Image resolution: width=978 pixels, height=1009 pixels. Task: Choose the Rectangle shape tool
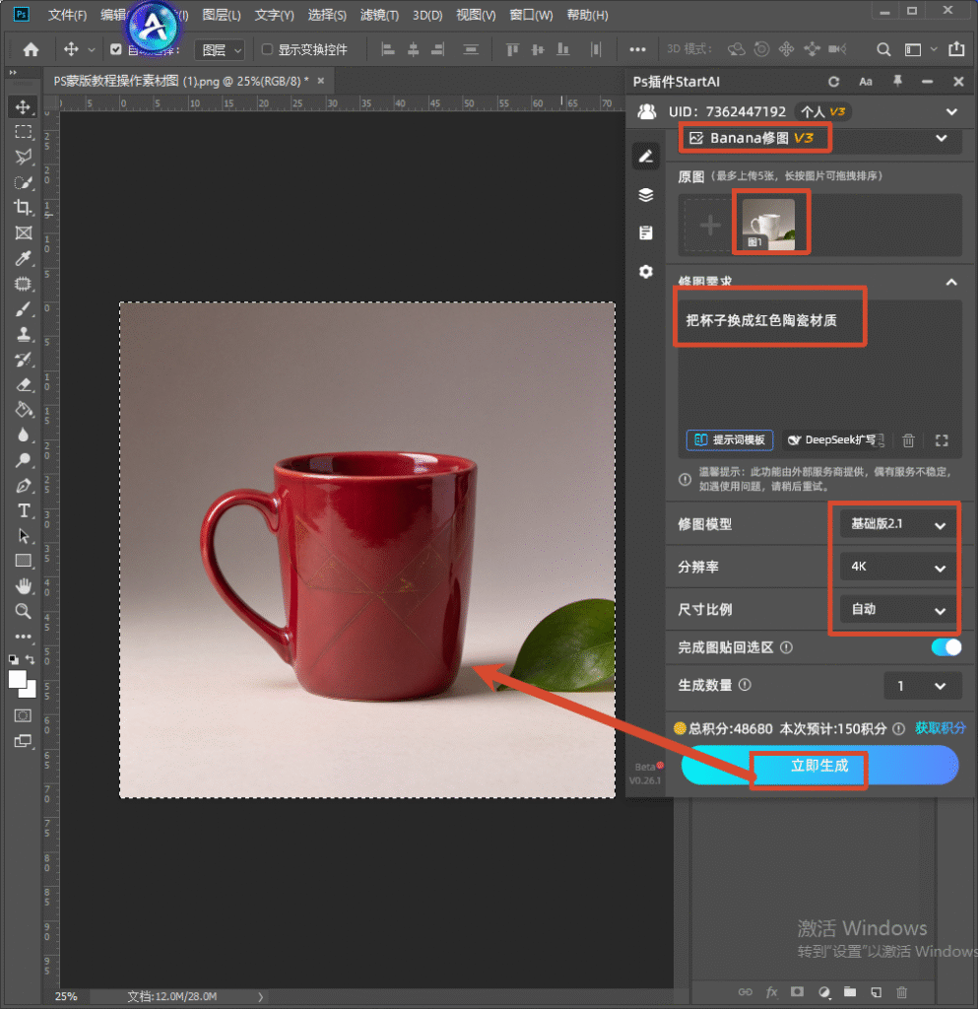click(x=24, y=561)
